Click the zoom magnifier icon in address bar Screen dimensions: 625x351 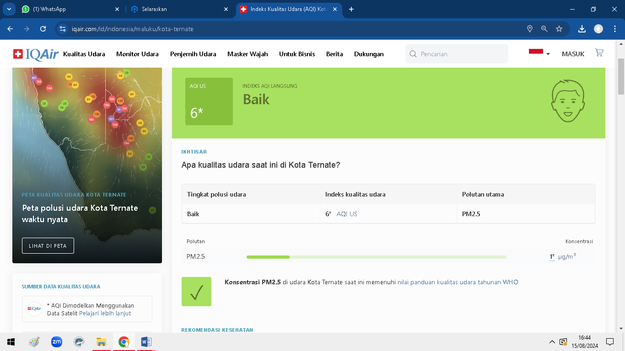click(544, 29)
